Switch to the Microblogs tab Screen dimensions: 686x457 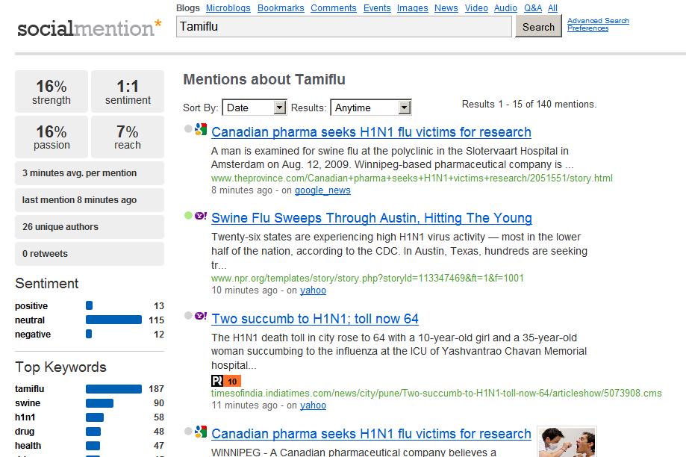point(228,8)
